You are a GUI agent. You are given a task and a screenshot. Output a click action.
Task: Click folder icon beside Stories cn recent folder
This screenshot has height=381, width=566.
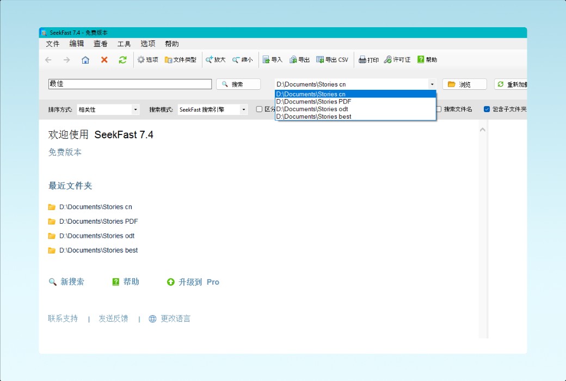[52, 207]
